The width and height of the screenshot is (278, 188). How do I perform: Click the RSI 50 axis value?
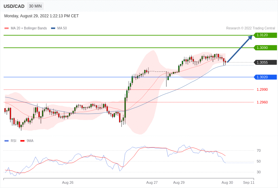pyautogui.click(x=259, y=161)
